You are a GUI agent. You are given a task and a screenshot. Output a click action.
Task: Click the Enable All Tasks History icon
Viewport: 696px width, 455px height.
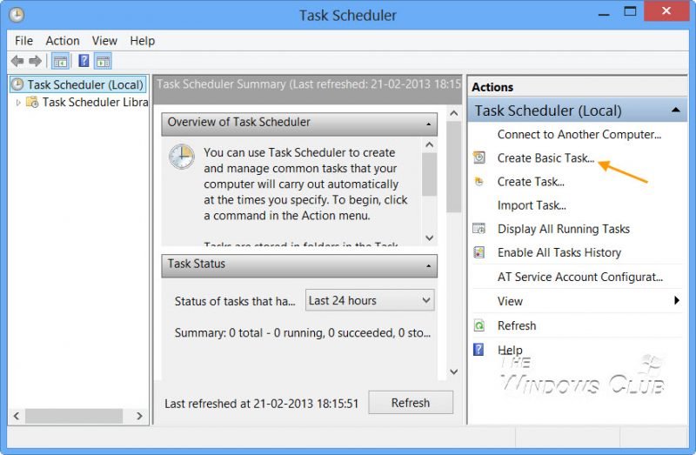click(x=479, y=252)
